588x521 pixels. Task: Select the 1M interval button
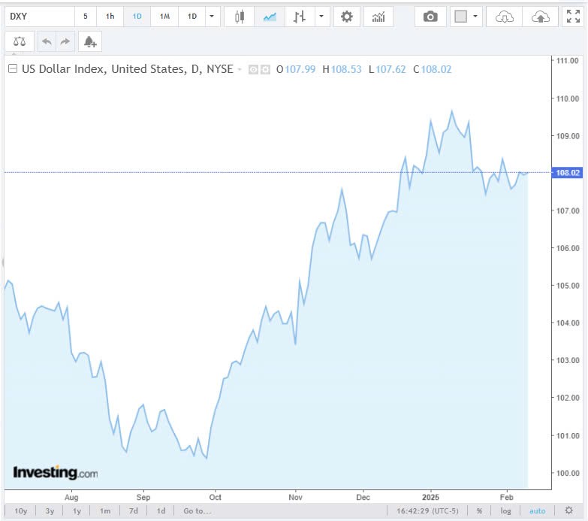tap(164, 17)
